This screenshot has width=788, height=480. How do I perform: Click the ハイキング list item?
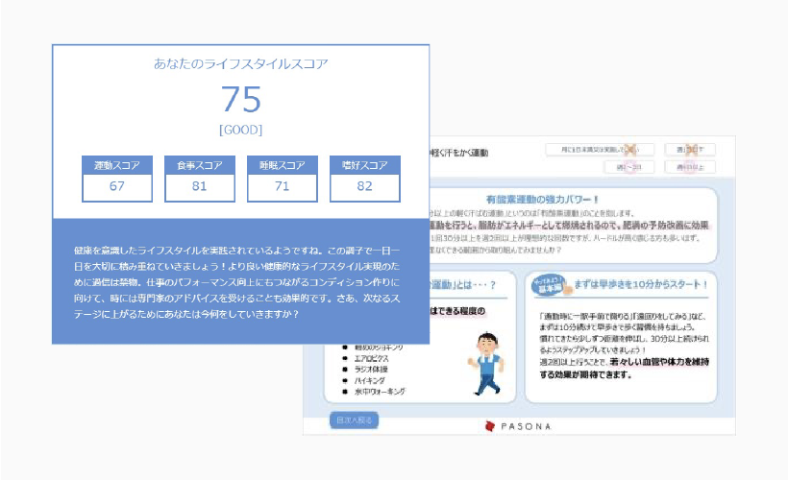370,380
